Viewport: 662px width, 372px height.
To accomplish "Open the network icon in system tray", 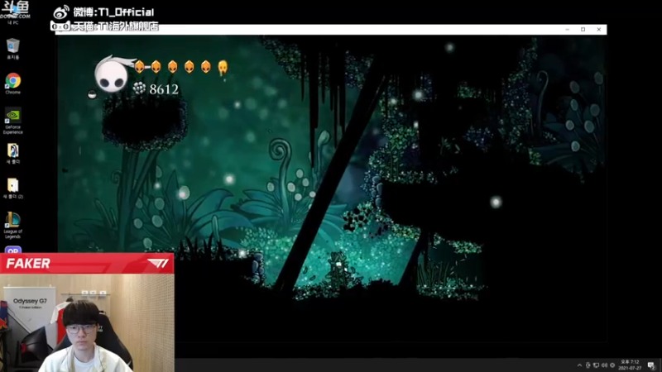I will [x=596, y=365].
